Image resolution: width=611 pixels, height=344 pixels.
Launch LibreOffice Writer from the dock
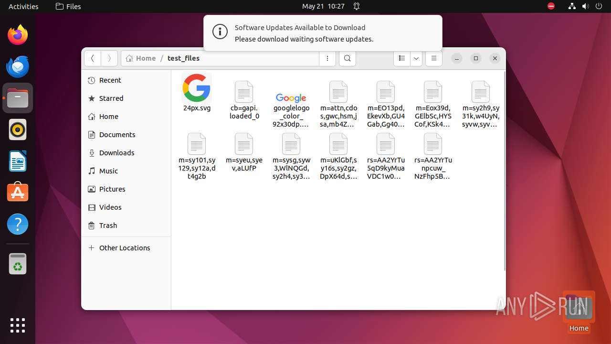[x=18, y=161]
